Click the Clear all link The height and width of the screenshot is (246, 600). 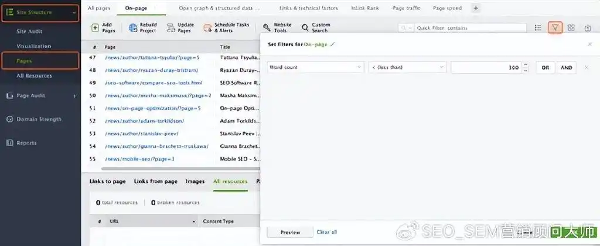pyautogui.click(x=327, y=232)
